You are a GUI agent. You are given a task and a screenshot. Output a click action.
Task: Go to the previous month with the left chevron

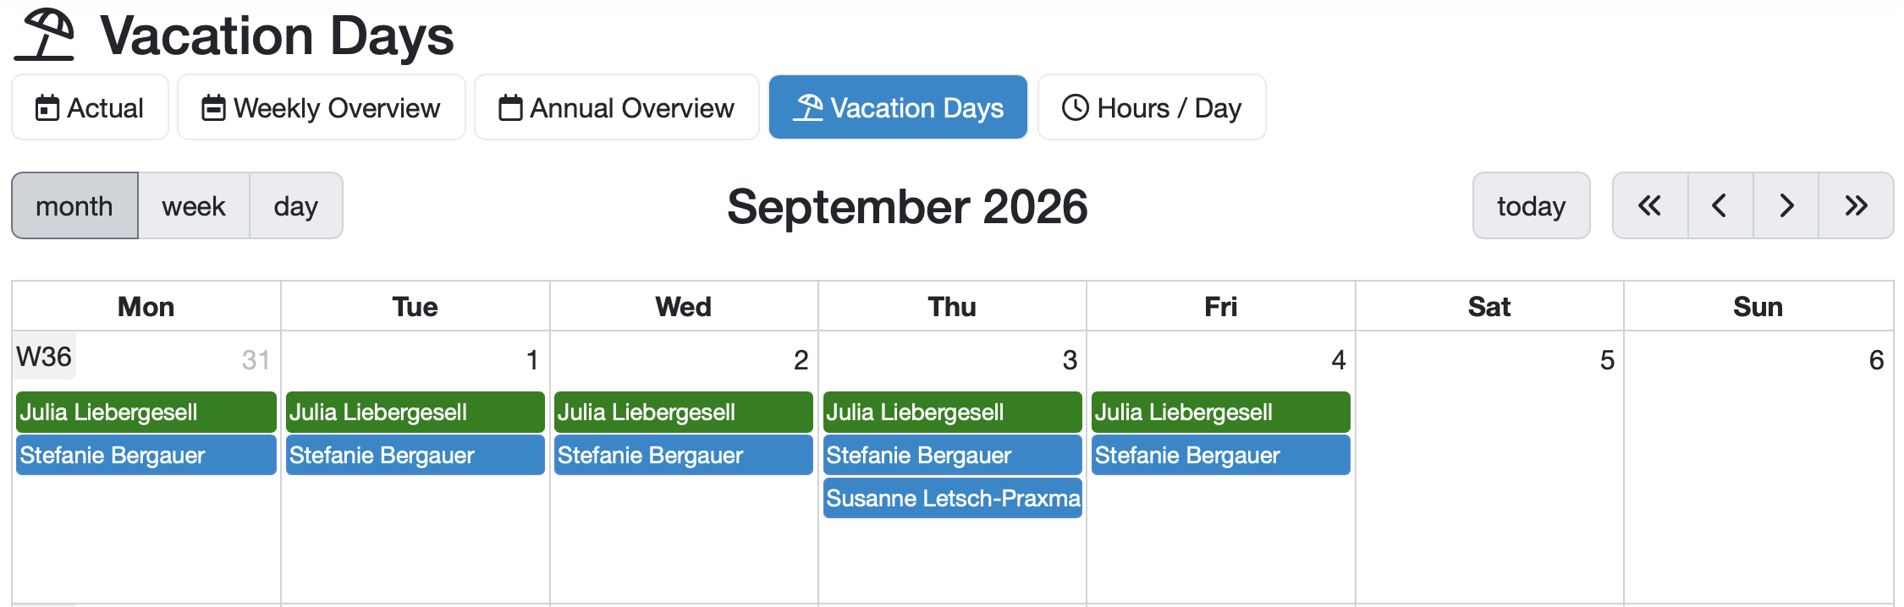pyautogui.click(x=1720, y=205)
